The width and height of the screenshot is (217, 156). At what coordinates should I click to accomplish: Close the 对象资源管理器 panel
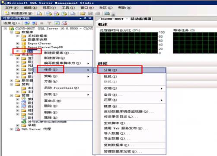(x=90, y=18)
